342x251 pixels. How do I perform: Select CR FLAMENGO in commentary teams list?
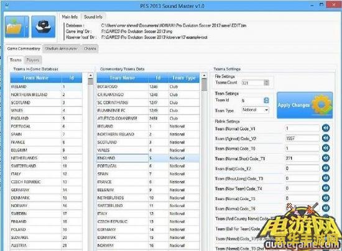(148, 95)
